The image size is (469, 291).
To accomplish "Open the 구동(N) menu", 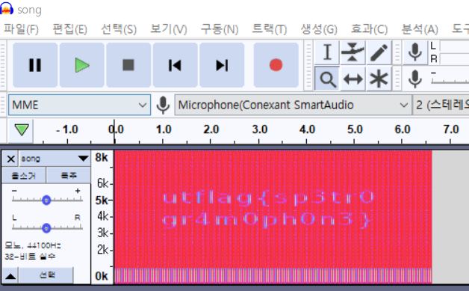I will click(220, 29).
